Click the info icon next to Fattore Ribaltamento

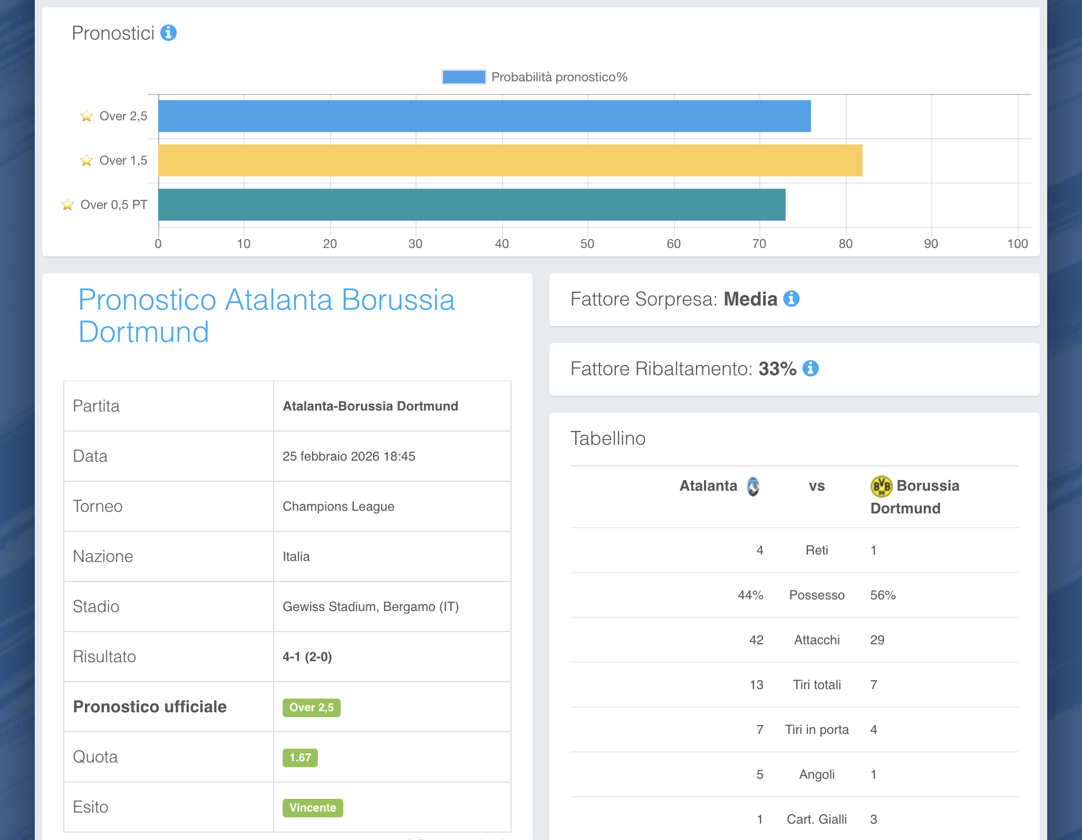point(810,368)
